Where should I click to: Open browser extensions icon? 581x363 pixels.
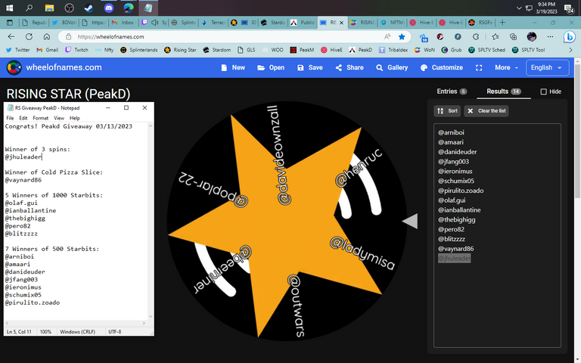(x=476, y=36)
